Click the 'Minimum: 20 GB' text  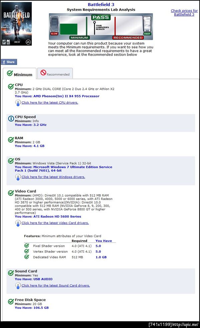[28, 304]
